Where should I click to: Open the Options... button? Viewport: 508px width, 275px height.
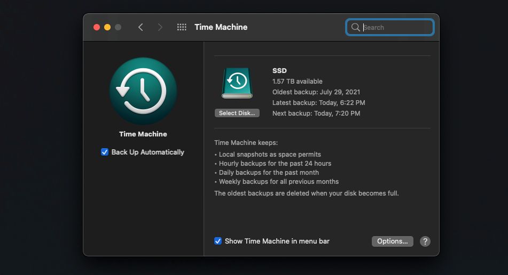pyautogui.click(x=392, y=241)
